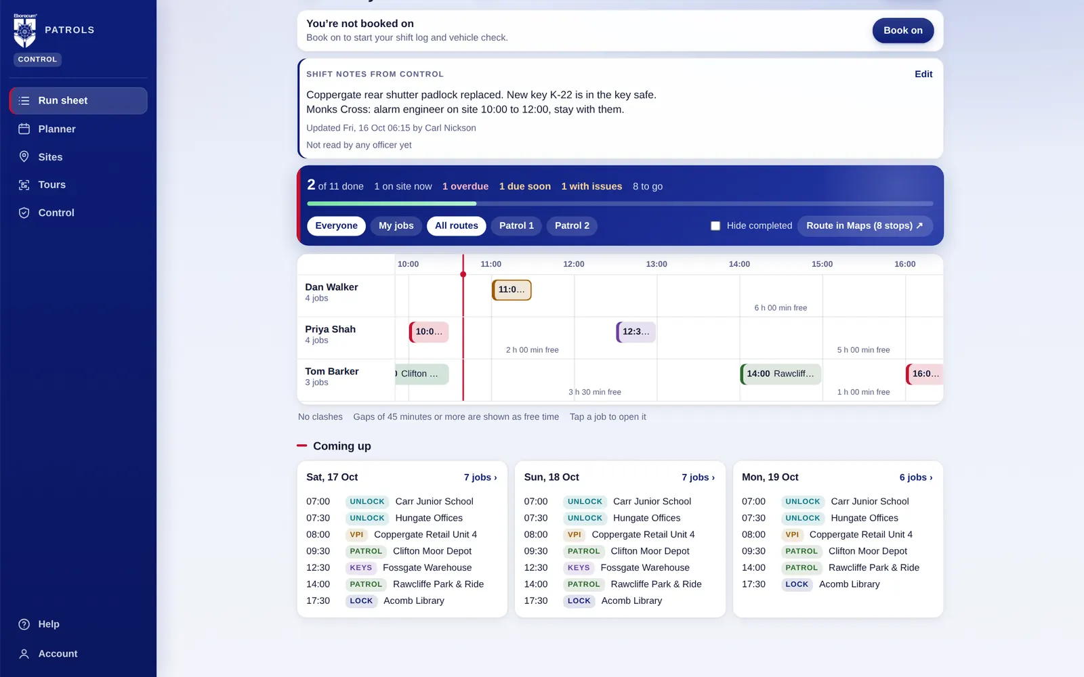Click the 1 due soon status

pyautogui.click(x=525, y=186)
